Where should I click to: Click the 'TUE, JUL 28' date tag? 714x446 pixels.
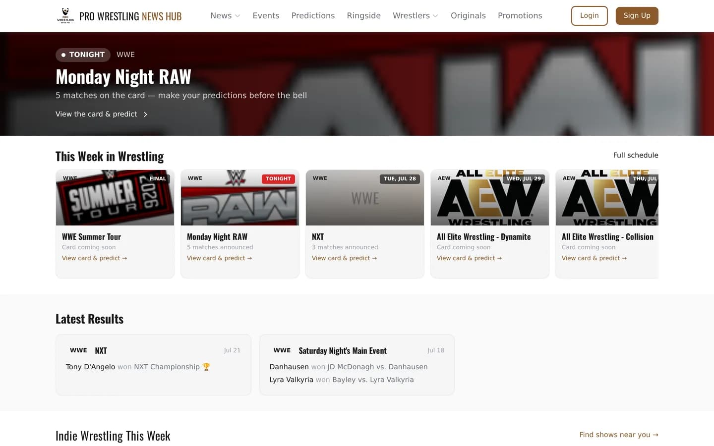click(x=400, y=179)
